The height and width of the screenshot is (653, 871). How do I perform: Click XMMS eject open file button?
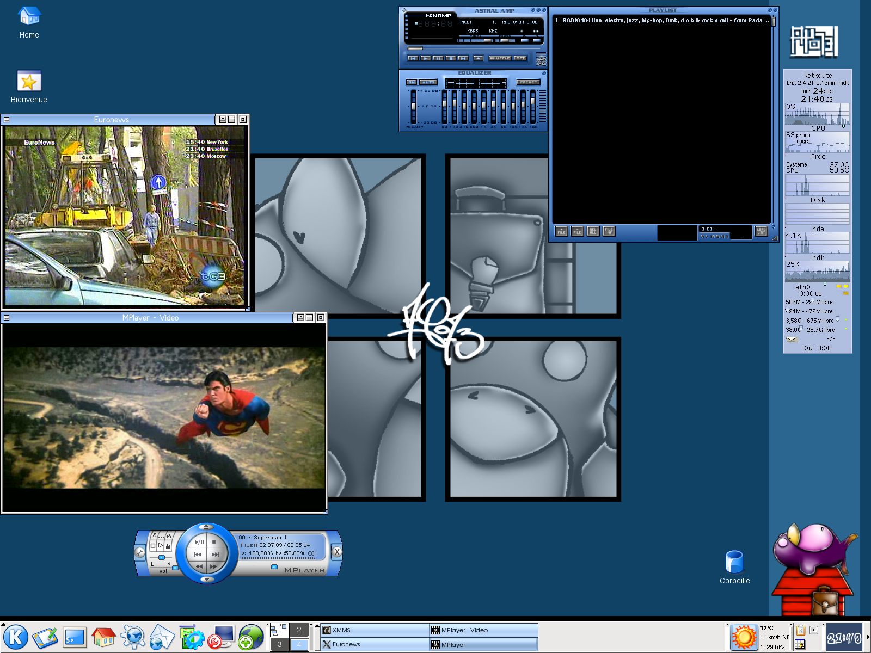tap(478, 58)
